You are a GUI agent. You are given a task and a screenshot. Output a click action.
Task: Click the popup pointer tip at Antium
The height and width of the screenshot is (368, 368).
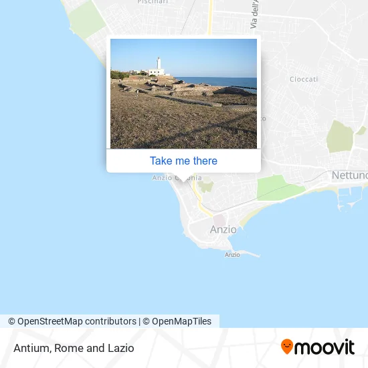click(183, 180)
